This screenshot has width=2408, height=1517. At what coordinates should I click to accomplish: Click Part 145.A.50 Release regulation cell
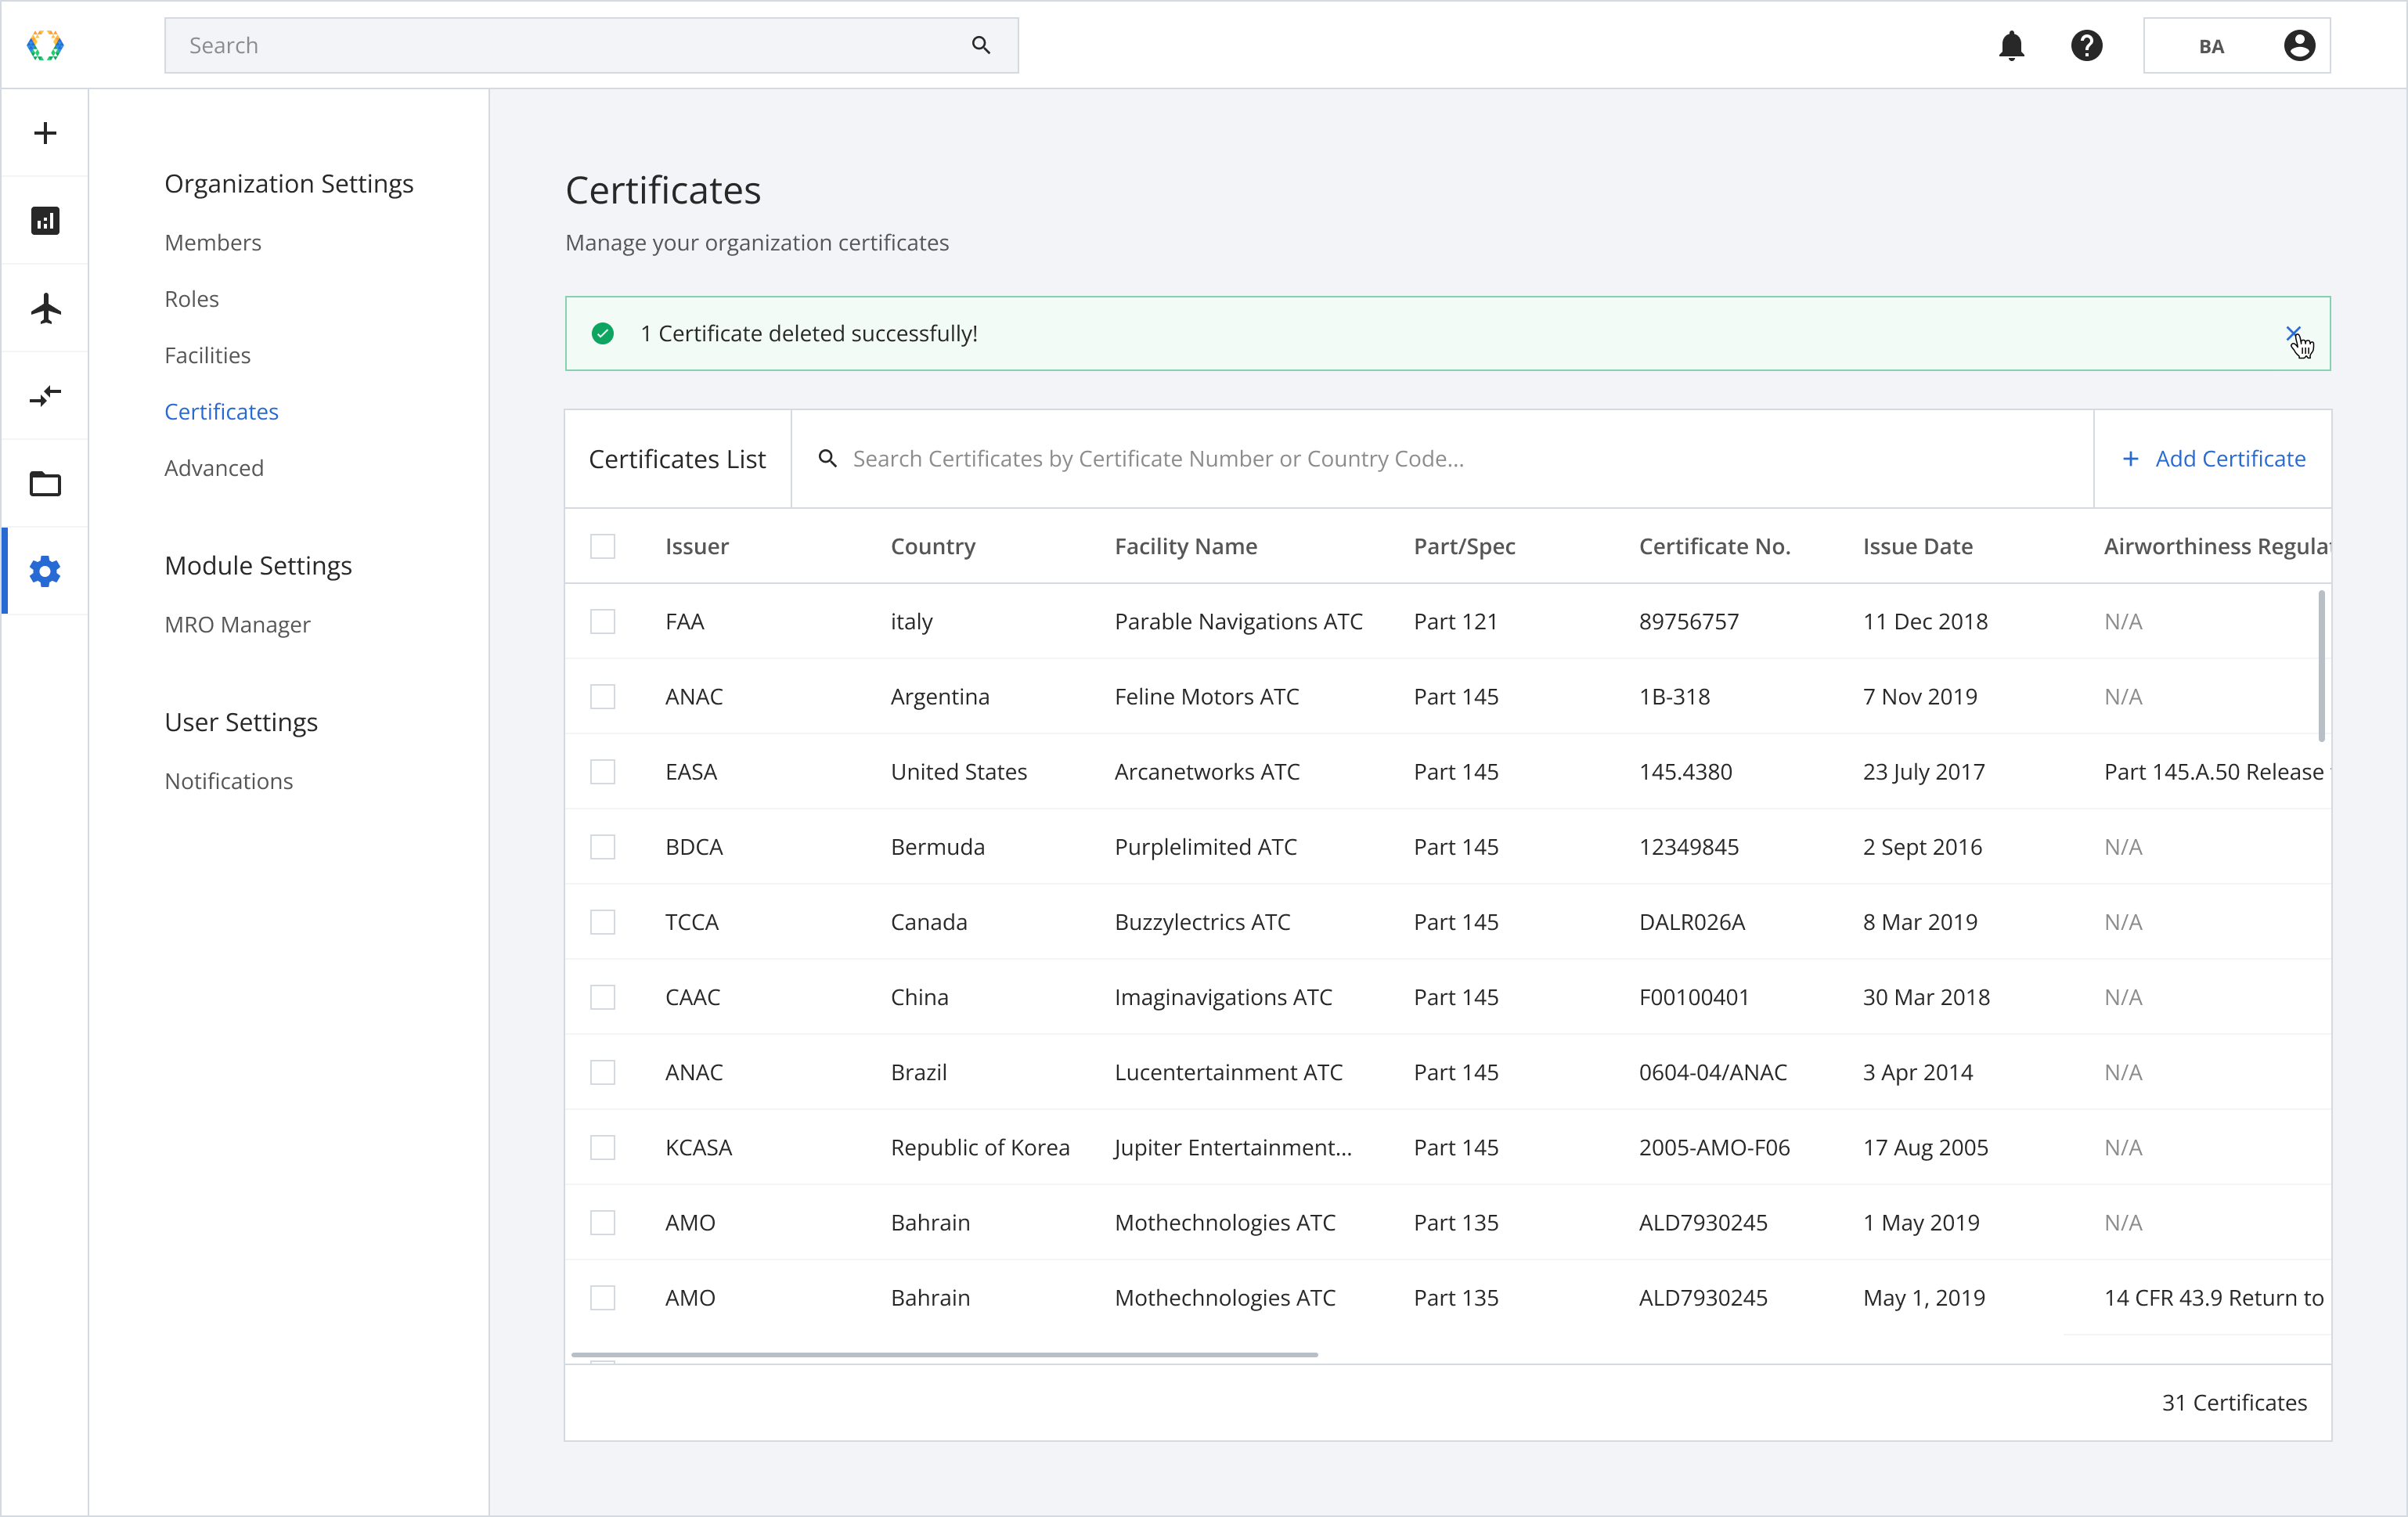tap(2217, 771)
